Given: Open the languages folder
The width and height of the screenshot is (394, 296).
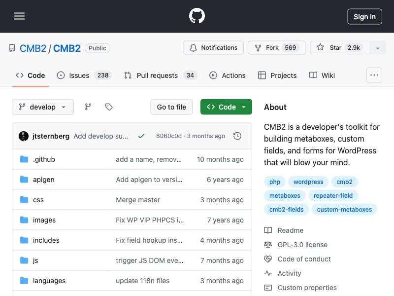Looking at the screenshot, I should click(x=49, y=281).
